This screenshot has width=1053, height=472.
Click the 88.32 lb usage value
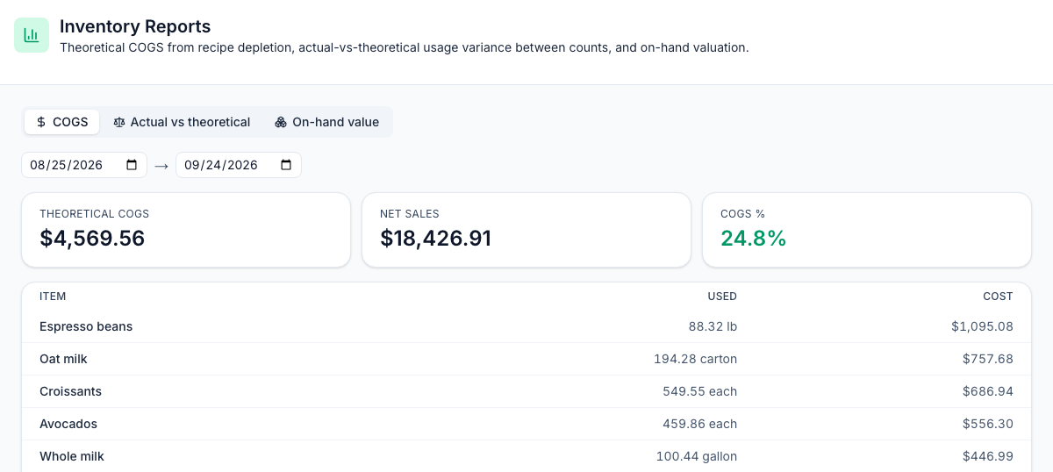[713, 326]
